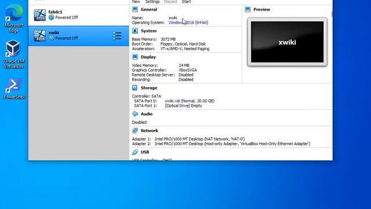Click the Audio Disabled status text
371x209 pixels.
139,122
